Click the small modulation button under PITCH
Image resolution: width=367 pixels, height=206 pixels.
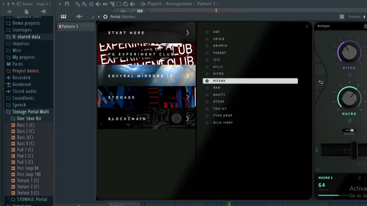point(350,75)
